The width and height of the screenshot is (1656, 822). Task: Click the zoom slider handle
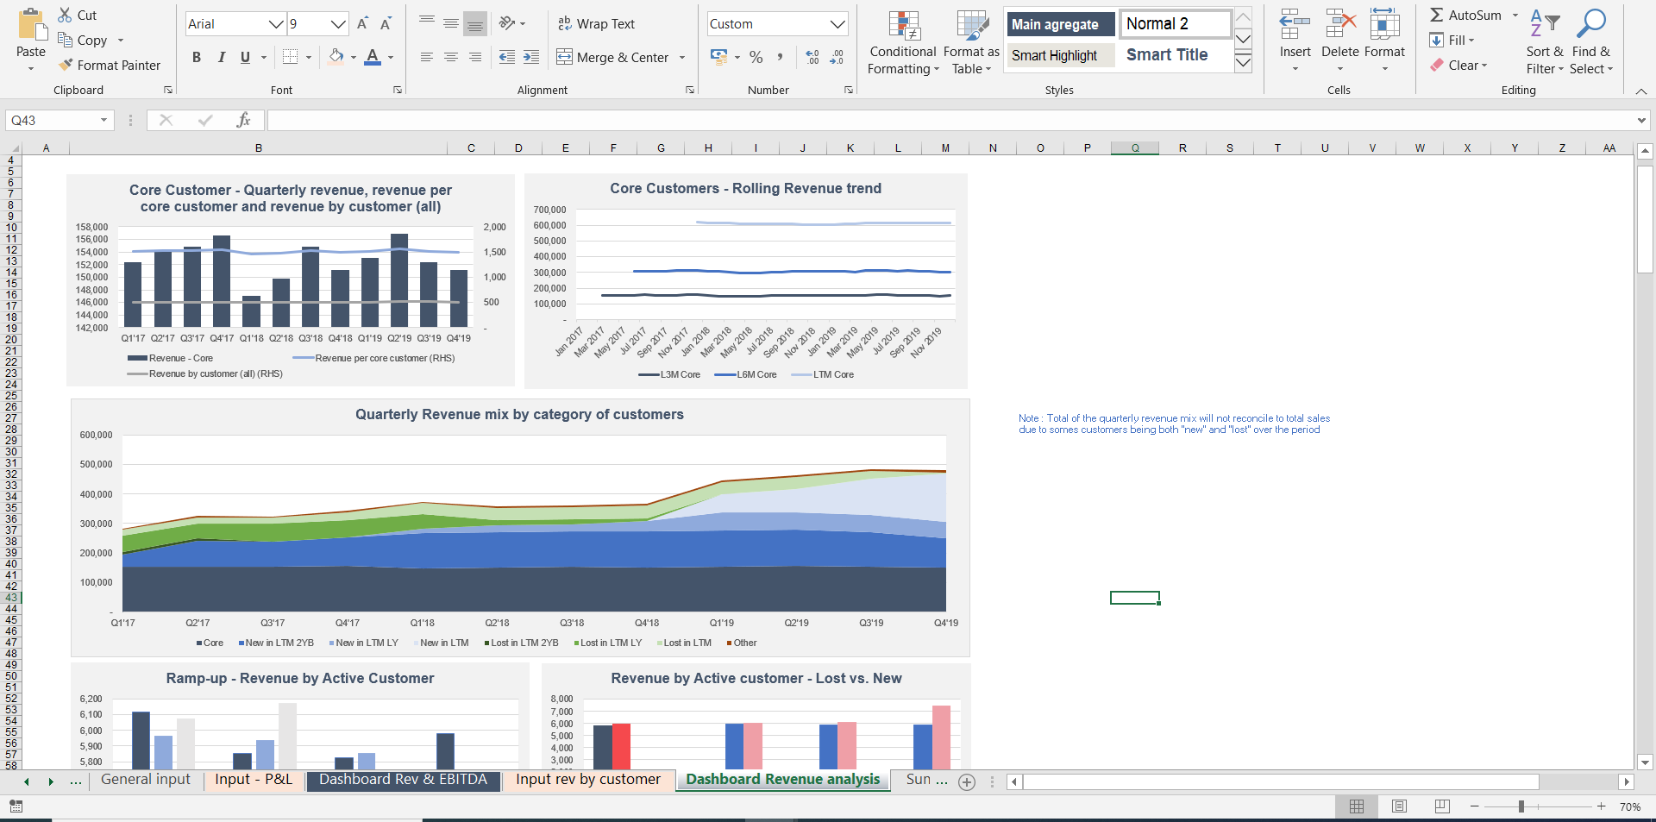[x=1521, y=806]
